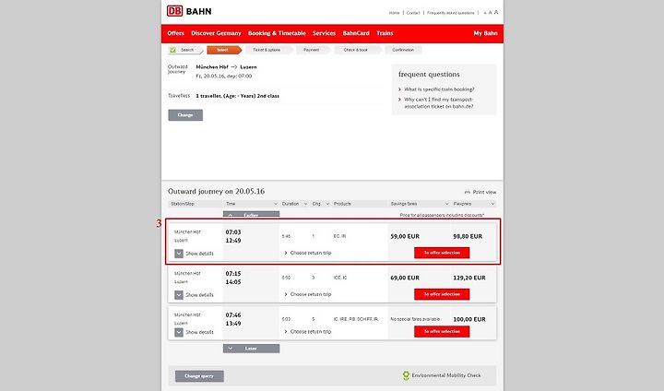This screenshot has height=391, width=664.
Task: Select the medium font size A
Action: point(490,13)
